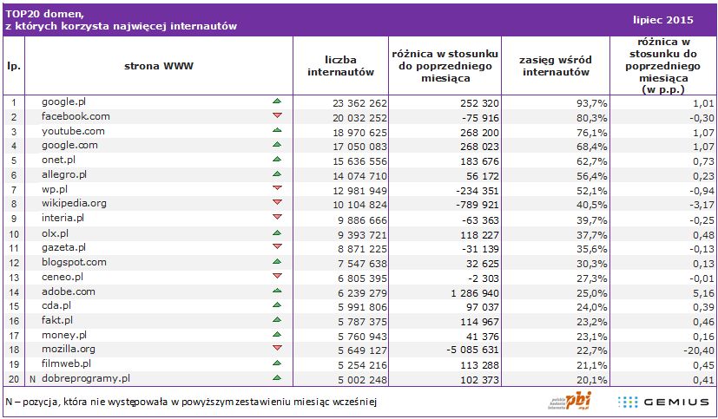Click the PBI logo in the footer
Viewport: 718px width, 419px height.
tap(569, 401)
